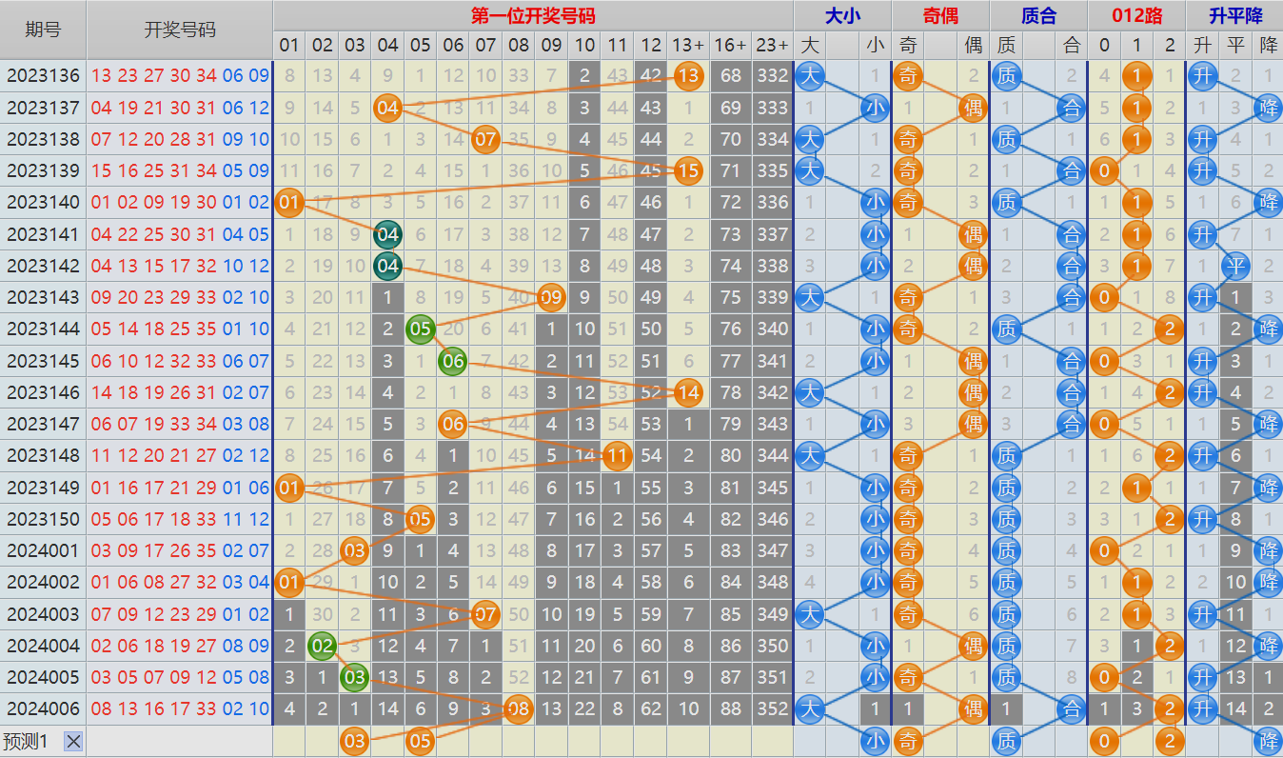1283x758 pixels.
Task: Click the 16+ column header
Action: 731,45
